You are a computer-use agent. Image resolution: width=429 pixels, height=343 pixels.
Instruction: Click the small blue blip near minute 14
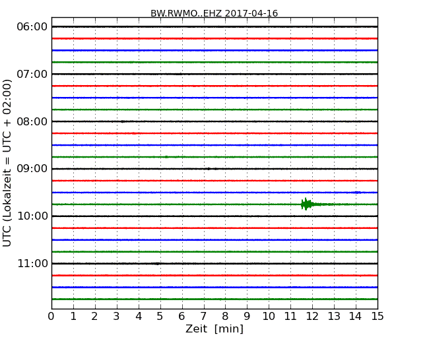click(358, 193)
